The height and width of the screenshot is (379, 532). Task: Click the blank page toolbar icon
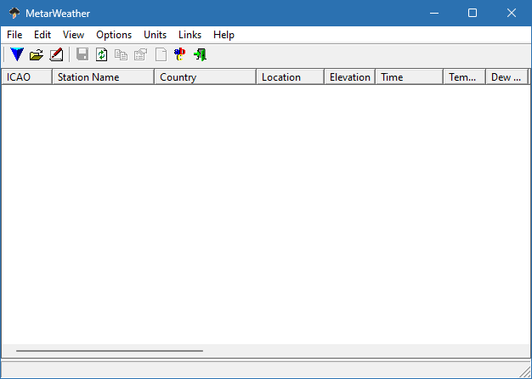tap(161, 55)
